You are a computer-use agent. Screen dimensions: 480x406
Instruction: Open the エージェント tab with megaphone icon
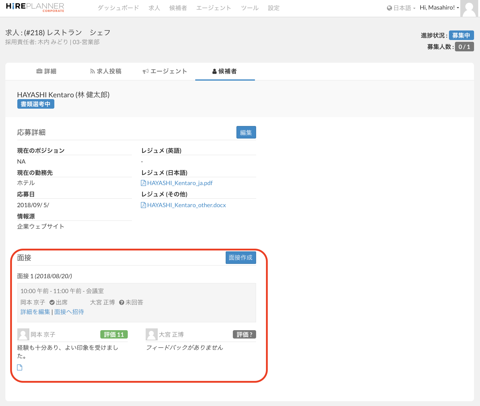165,71
